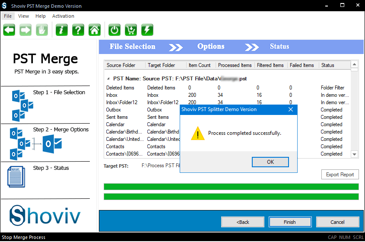Maximize the Shoviv PST Merge window
Screen dimensions: 365x242
point(342,5)
